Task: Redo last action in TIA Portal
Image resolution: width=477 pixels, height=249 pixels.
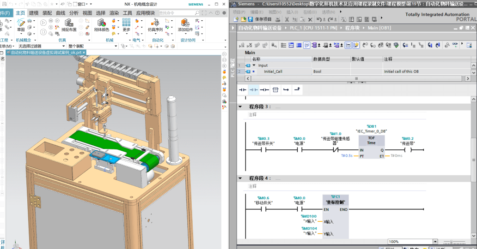Action: pyautogui.click(x=330, y=19)
